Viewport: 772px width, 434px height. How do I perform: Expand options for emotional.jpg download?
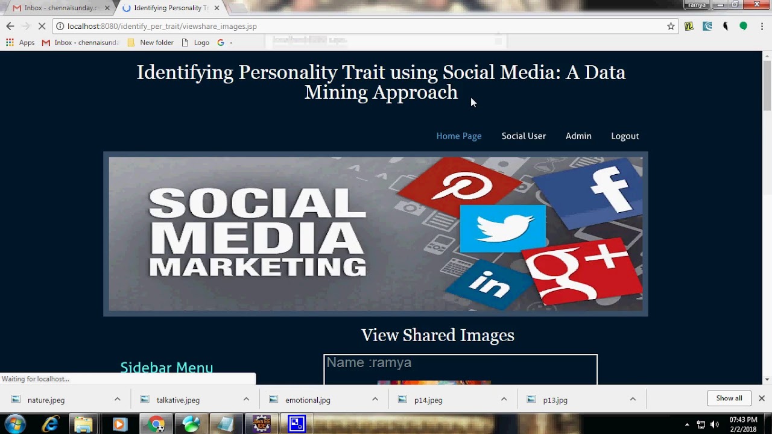[375, 399]
